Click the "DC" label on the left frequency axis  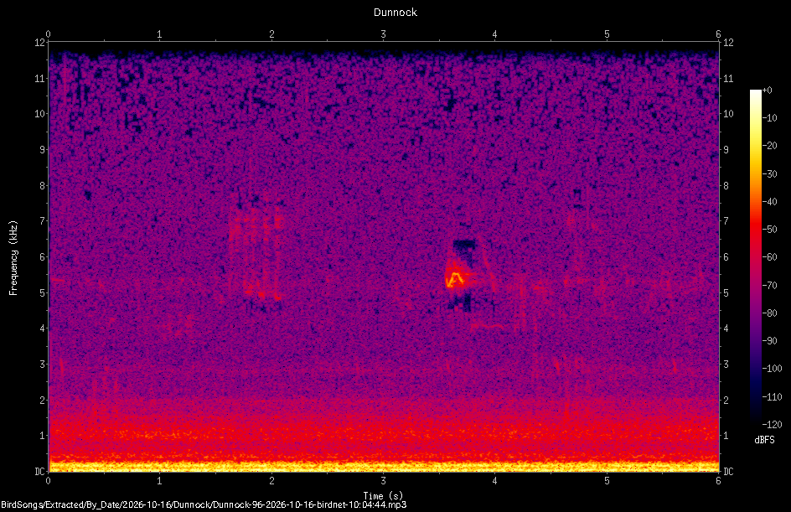coord(39,472)
